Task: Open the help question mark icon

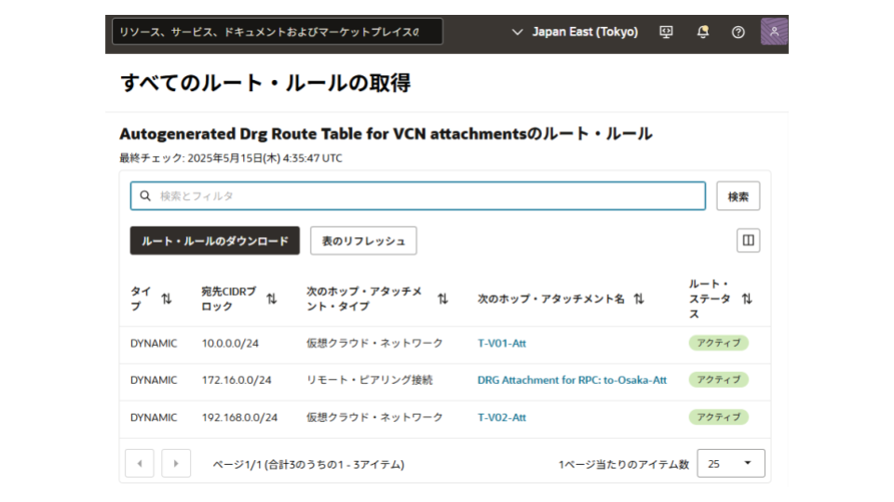Action: pyautogui.click(x=738, y=32)
